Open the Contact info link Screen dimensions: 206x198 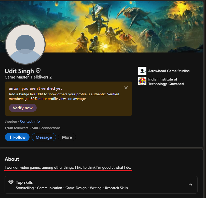coord(30,121)
